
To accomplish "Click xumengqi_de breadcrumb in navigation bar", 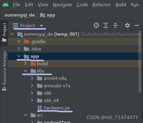I will coord(19,15).
